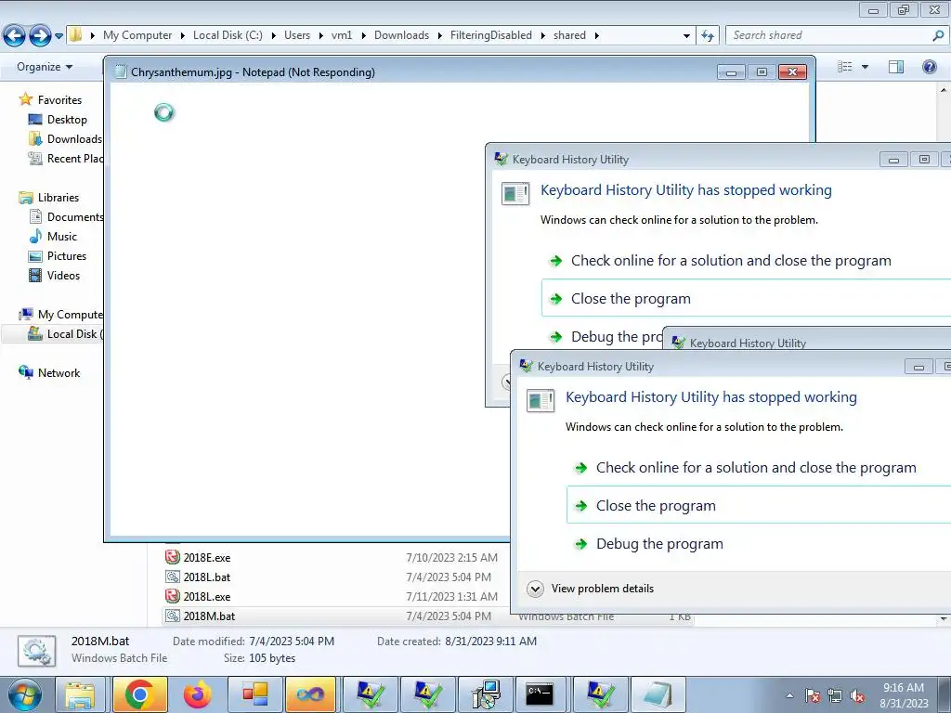This screenshot has width=951, height=713.
Task: Click Users breadcrumb segment
Action: click(297, 35)
